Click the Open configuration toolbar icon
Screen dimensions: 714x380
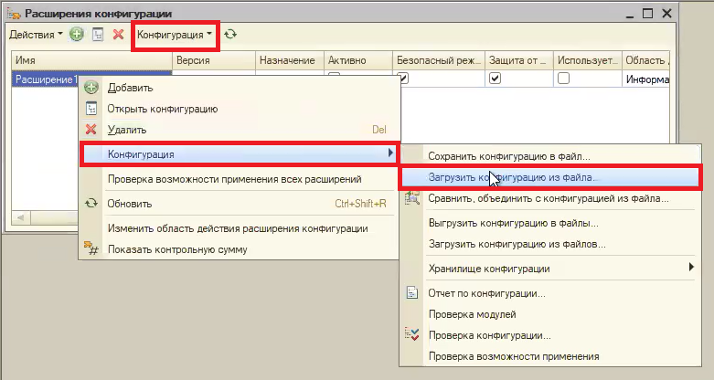pos(98,35)
